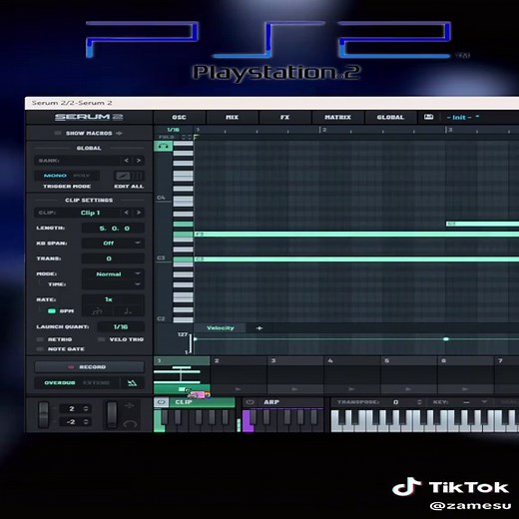
Task: Open the KEY dropdown arrow
Action: click(x=484, y=402)
